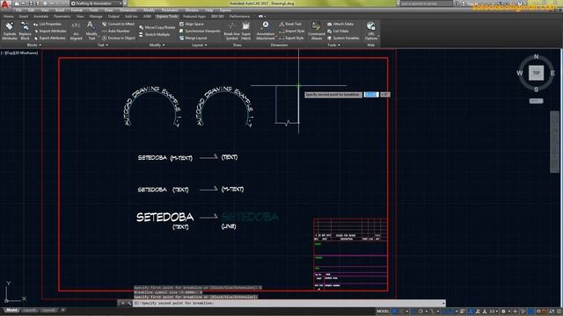Close the command line panel
563x316 pixels.
pos(122,303)
